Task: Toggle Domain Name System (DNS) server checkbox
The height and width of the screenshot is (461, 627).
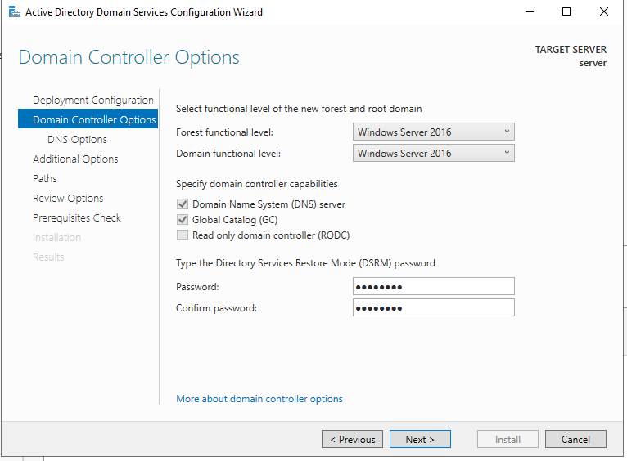Action: pos(183,204)
